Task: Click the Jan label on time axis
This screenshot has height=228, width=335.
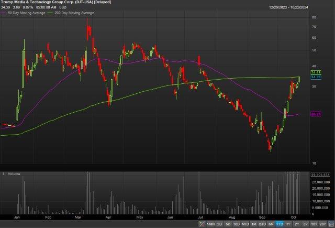Action: [x=17, y=217]
